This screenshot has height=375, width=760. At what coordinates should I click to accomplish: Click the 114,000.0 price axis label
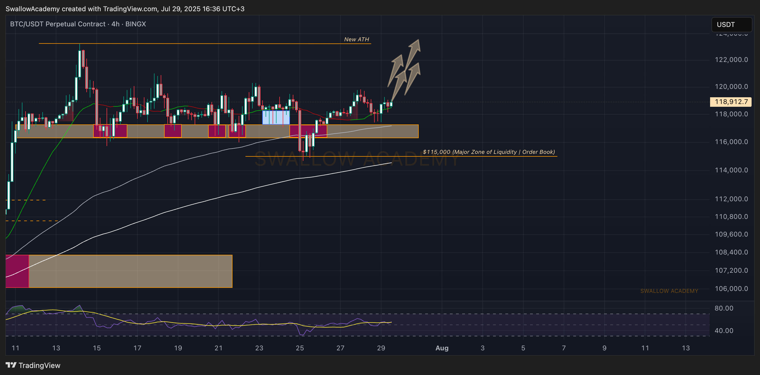731,170
